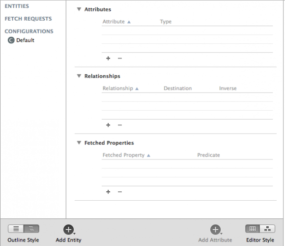Remove fetched property with minus button
The width and height of the screenshot is (285, 246).
pos(120,192)
